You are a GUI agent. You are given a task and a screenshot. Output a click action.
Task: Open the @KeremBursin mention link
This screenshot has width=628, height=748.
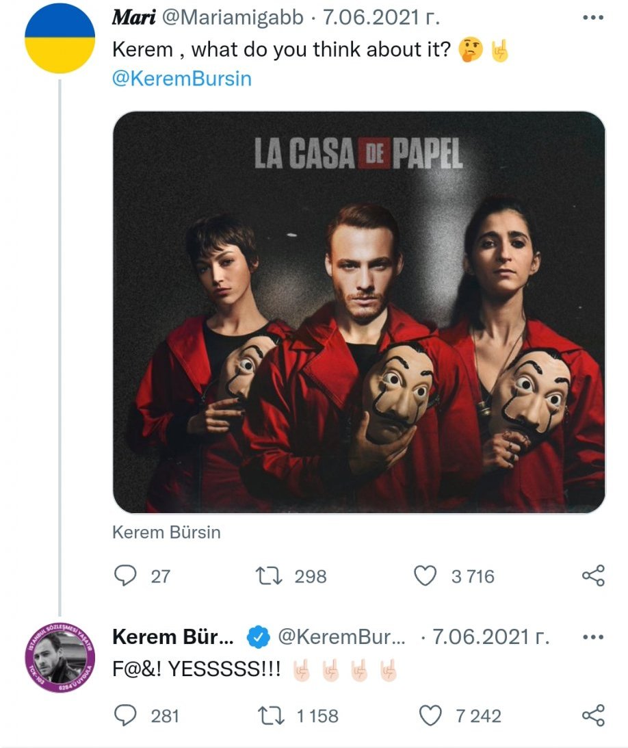pos(181,79)
